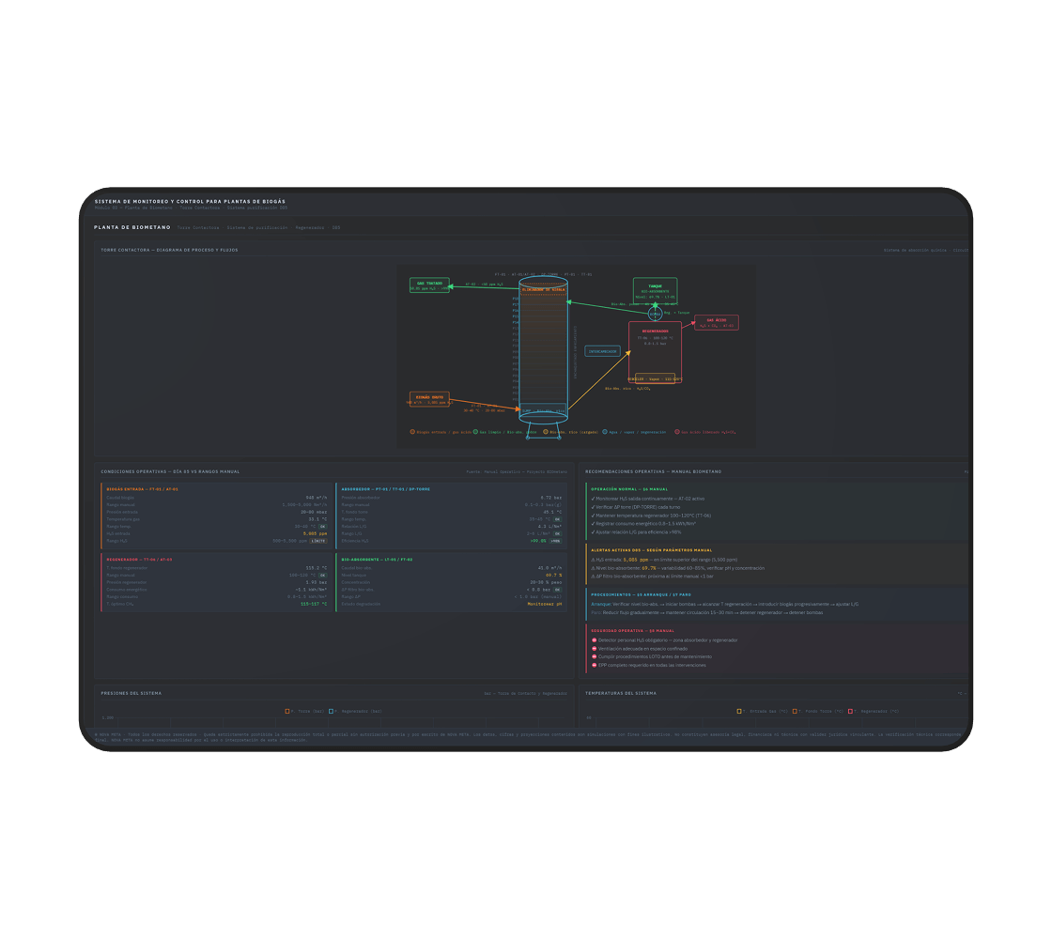Click the blue agua/vapor legend icon
The width and height of the screenshot is (1052, 939).
click(605, 432)
